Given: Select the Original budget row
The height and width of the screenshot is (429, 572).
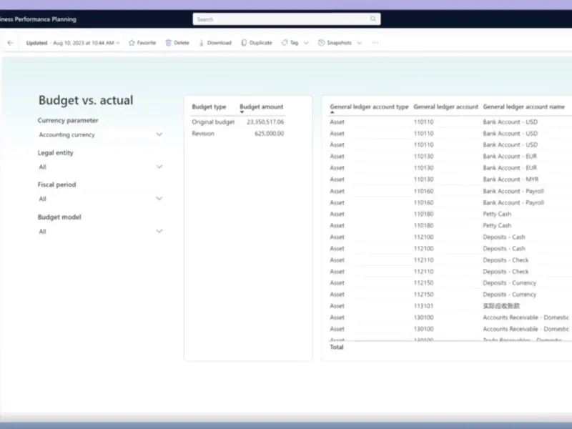Looking at the screenshot, I should (x=213, y=122).
